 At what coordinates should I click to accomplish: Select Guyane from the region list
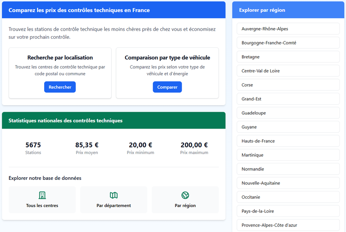(288, 127)
